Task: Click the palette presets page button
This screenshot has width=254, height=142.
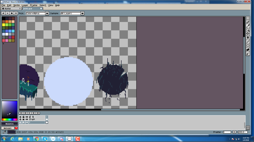Action: (12, 13)
